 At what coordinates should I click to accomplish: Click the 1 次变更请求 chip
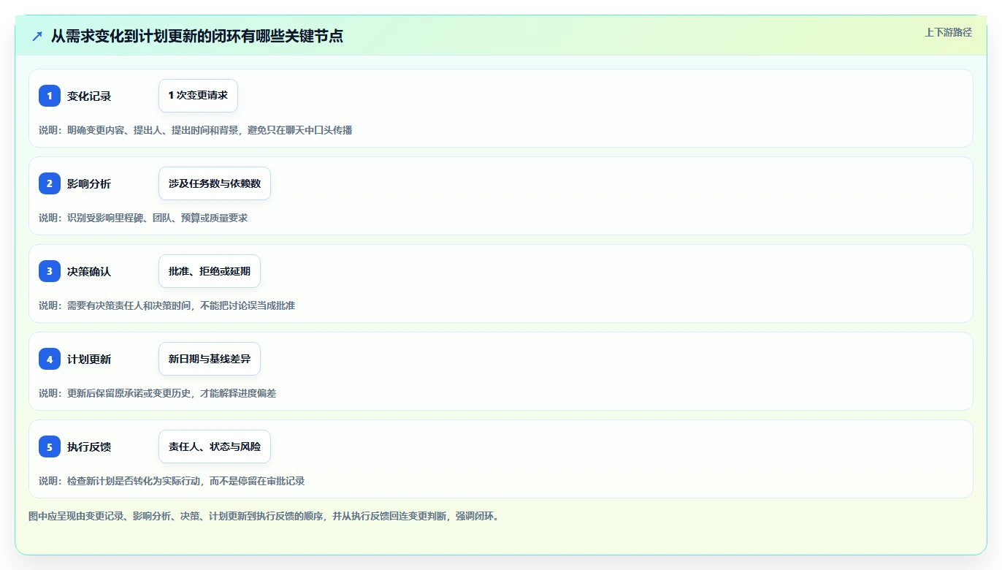point(198,96)
